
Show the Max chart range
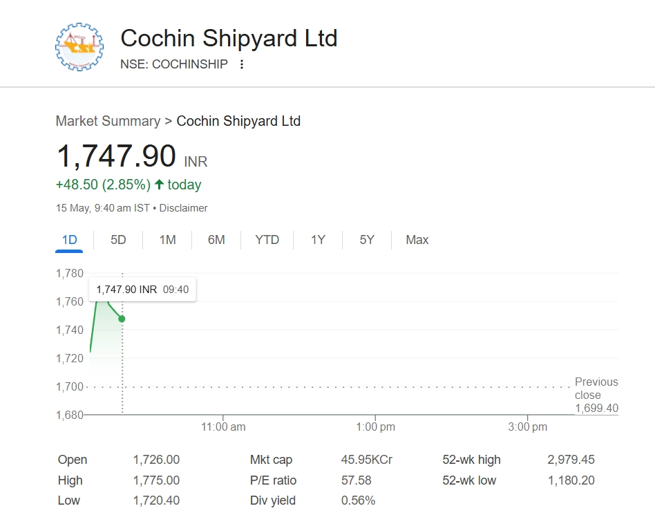pyautogui.click(x=417, y=240)
